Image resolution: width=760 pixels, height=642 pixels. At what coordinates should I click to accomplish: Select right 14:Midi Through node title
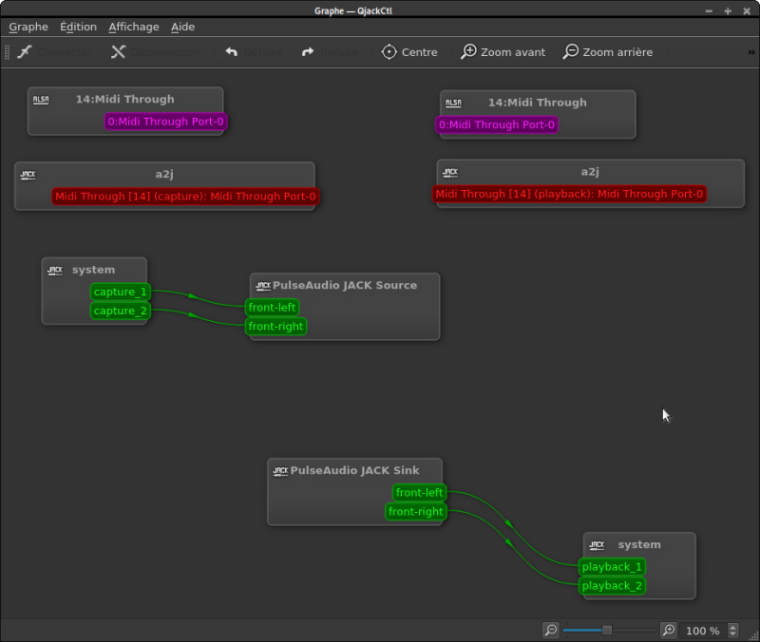coord(538,103)
